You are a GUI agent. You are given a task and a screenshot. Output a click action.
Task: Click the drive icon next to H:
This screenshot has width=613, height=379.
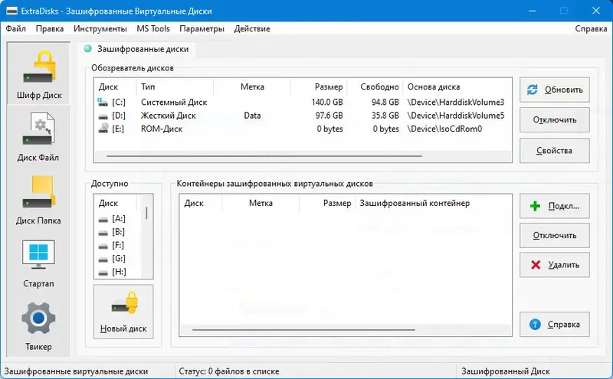coord(103,273)
